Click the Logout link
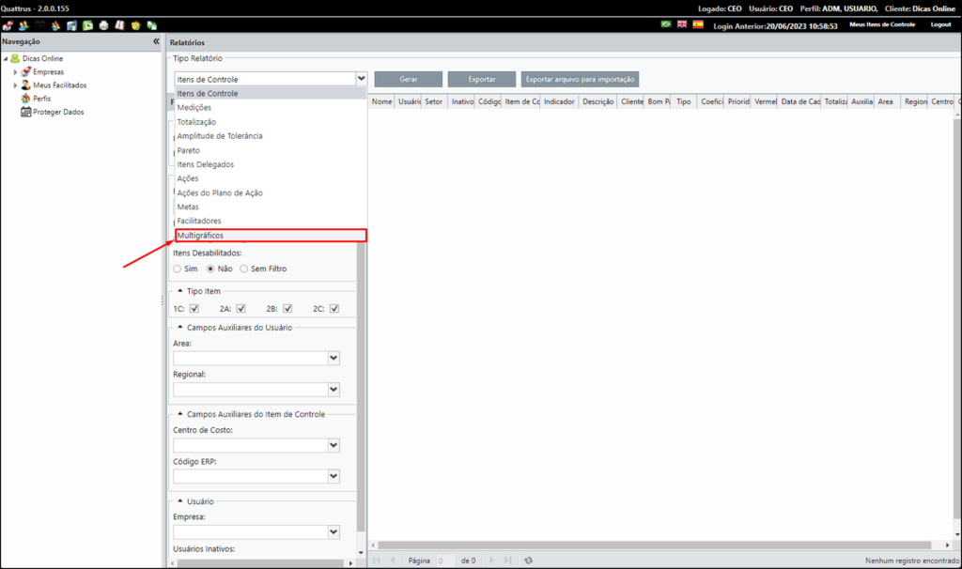This screenshot has width=962, height=569. click(x=940, y=24)
